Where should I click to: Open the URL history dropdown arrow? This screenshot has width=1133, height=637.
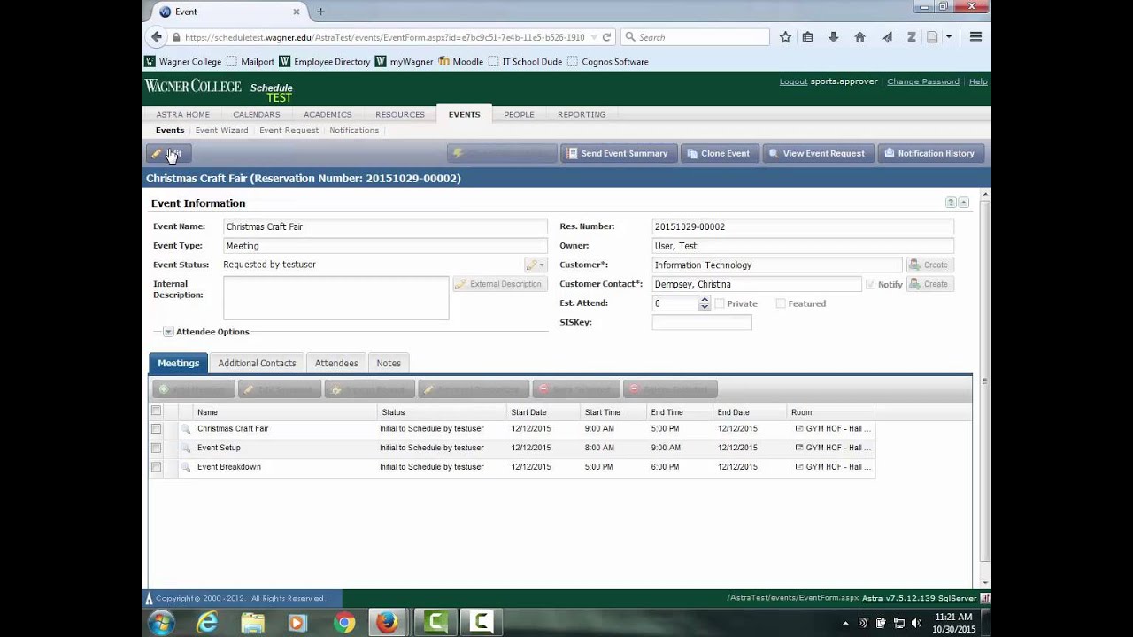click(593, 37)
